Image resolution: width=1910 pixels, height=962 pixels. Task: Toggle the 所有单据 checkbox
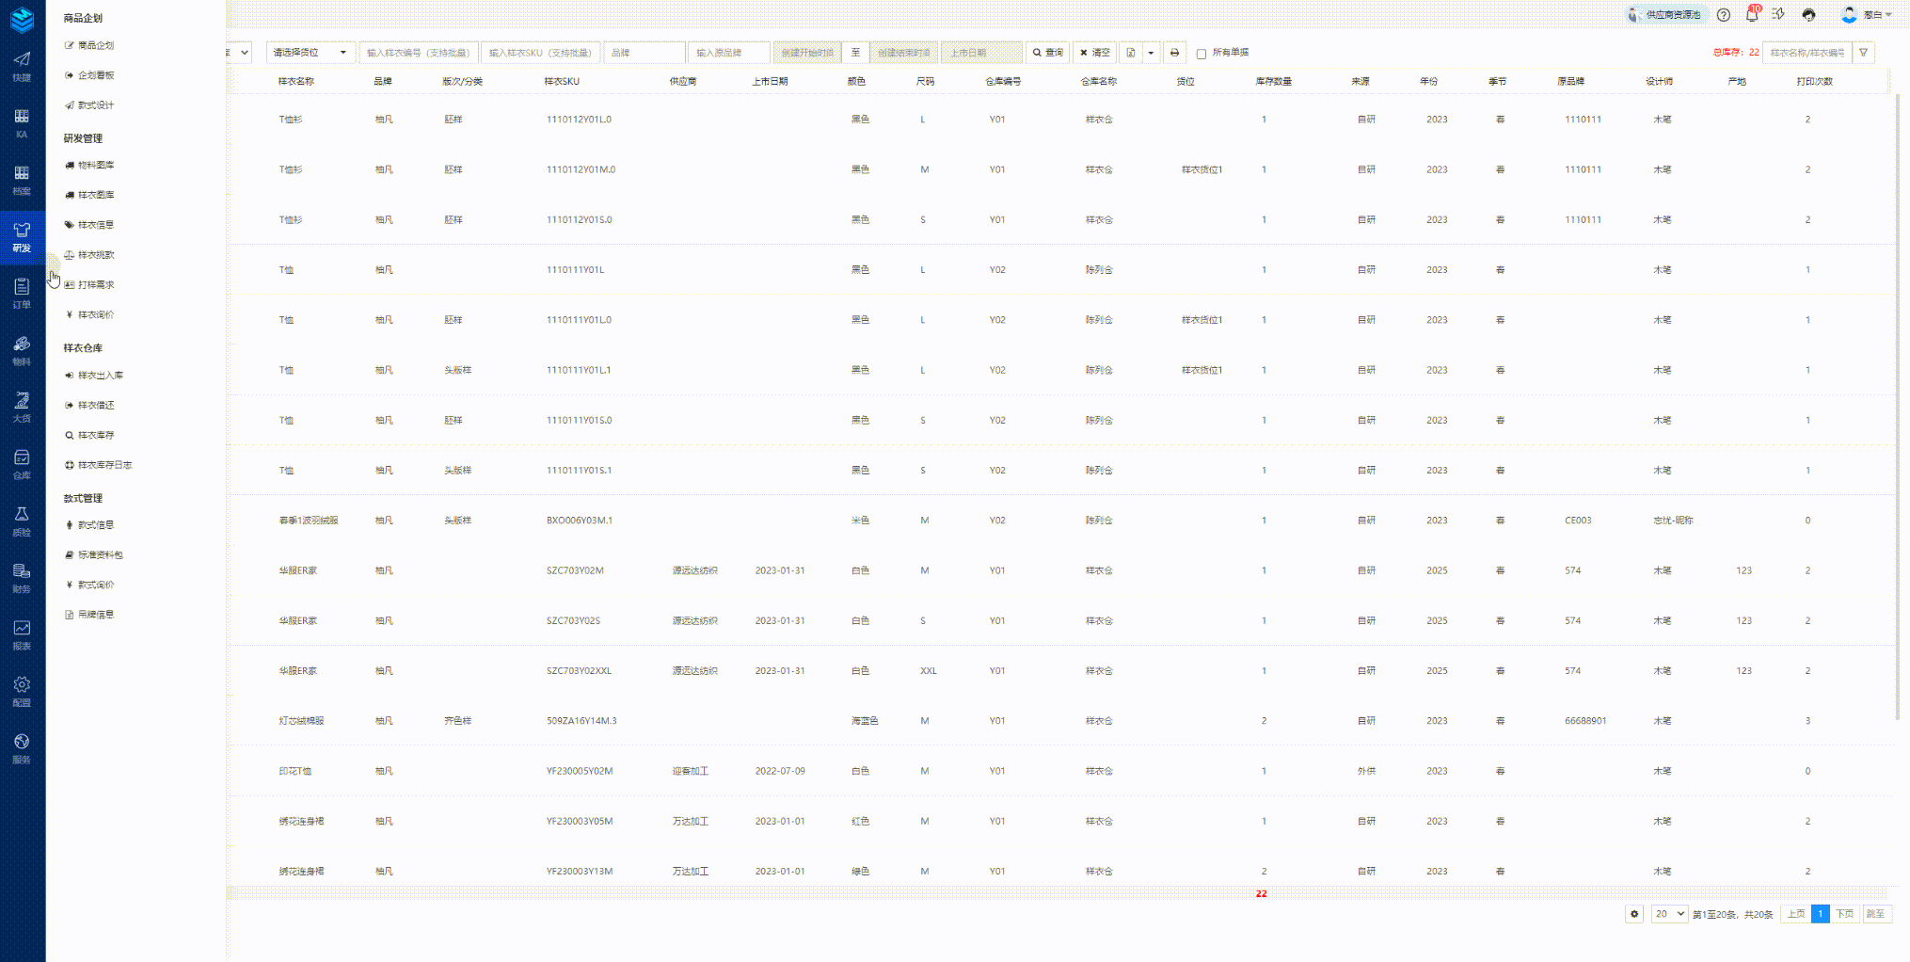click(1202, 54)
